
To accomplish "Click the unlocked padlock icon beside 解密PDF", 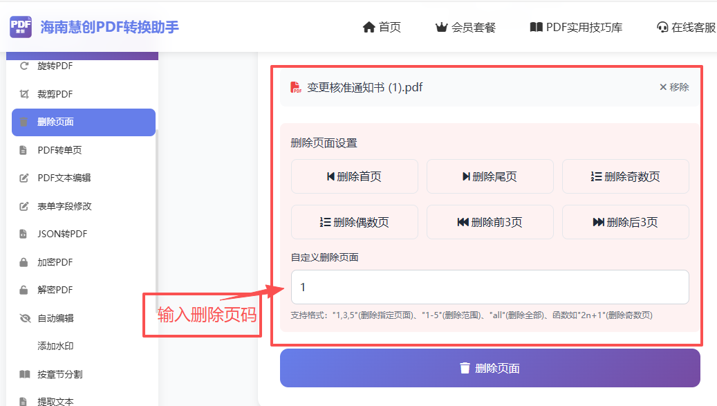I will 24,290.
